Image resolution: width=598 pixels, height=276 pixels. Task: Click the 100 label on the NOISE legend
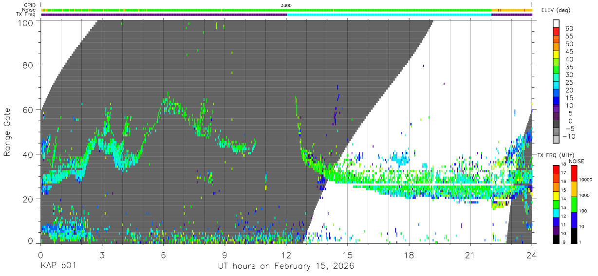click(x=582, y=211)
